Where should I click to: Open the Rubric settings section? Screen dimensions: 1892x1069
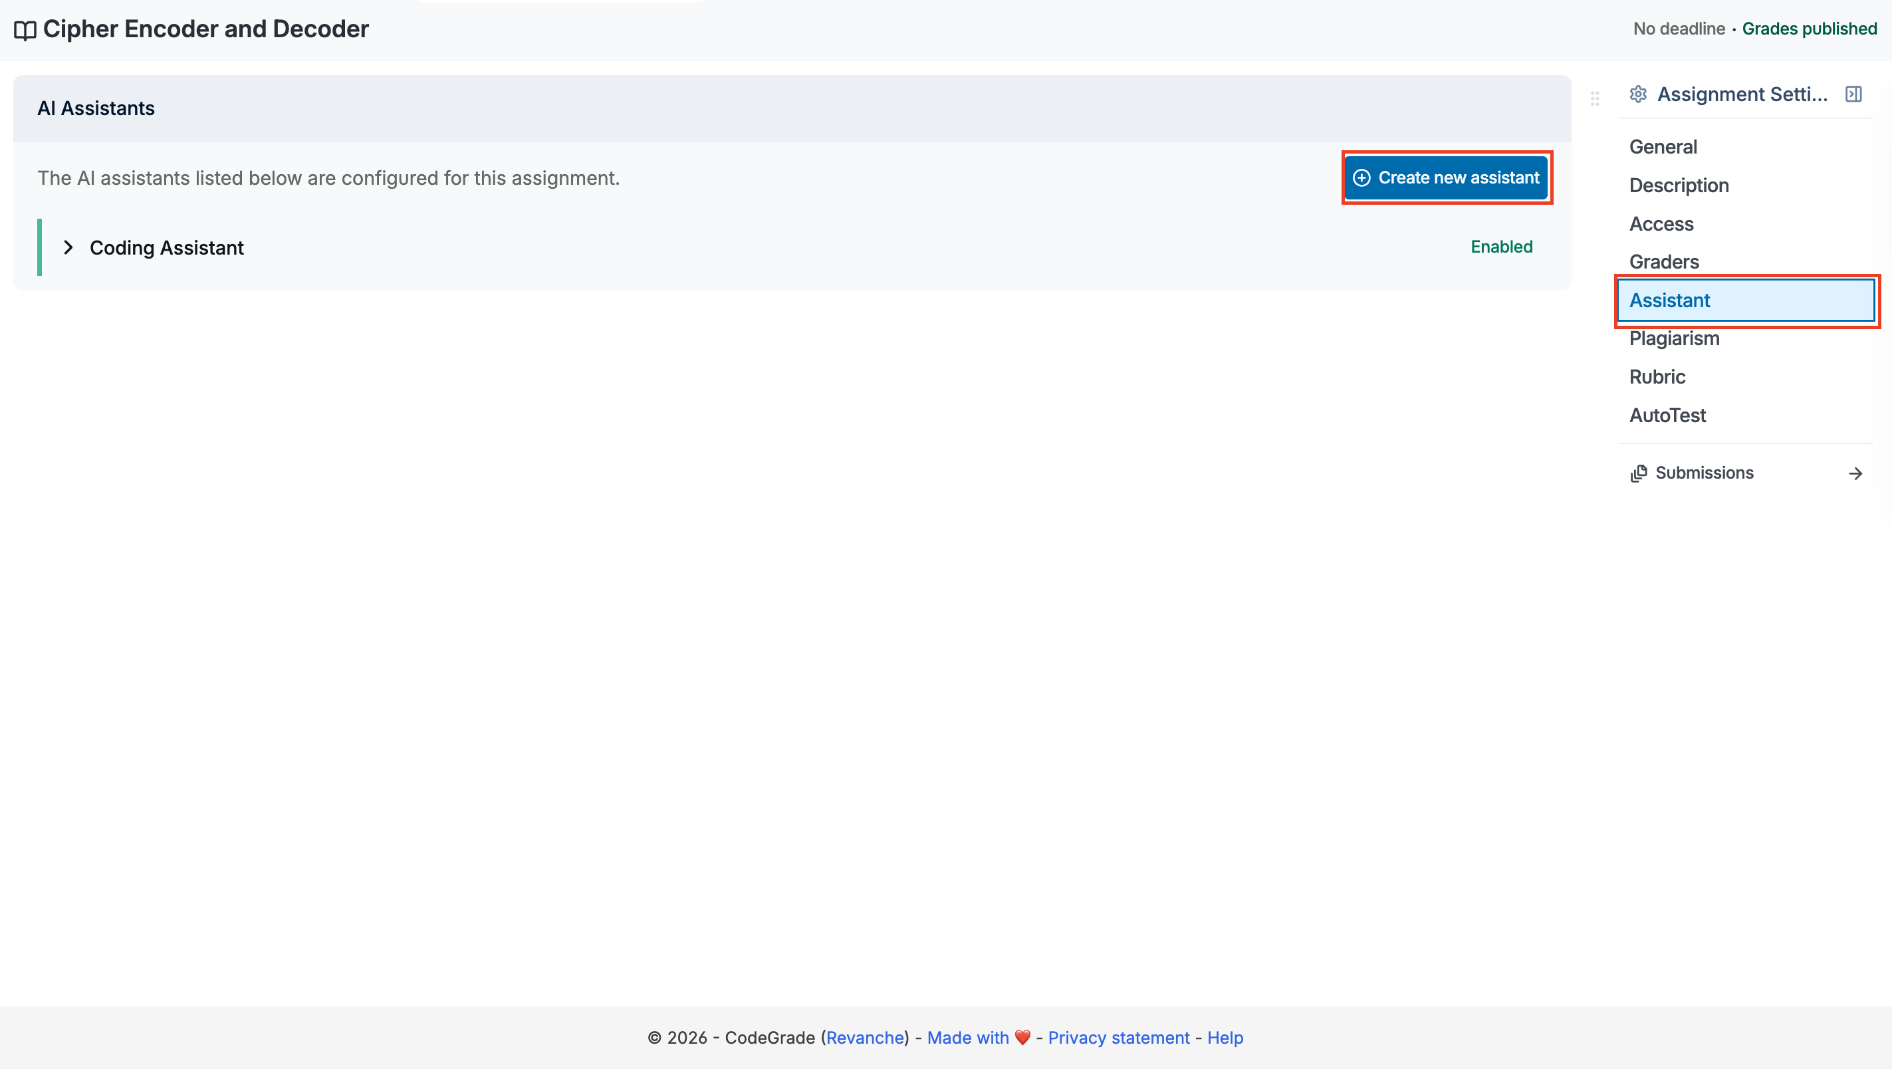(x=1657, y=377)
